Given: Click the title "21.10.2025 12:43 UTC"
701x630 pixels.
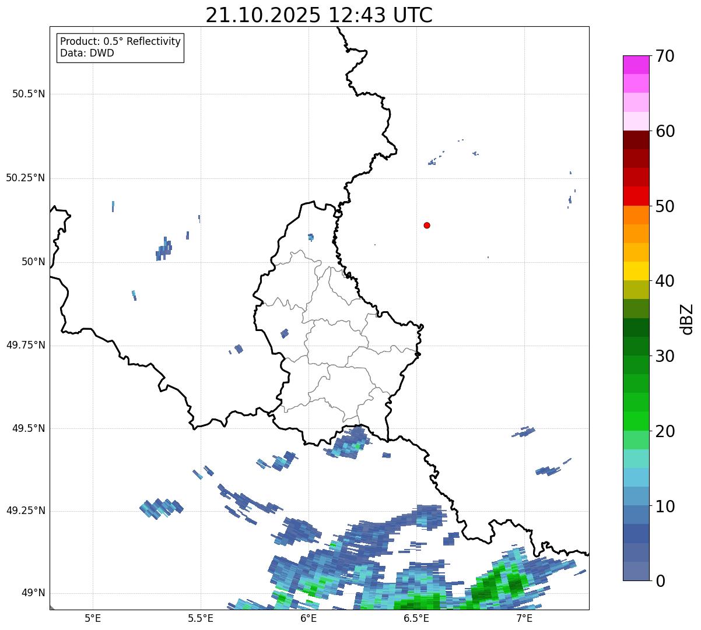Looking at the screenshot, I should click(x=319, y=15).
